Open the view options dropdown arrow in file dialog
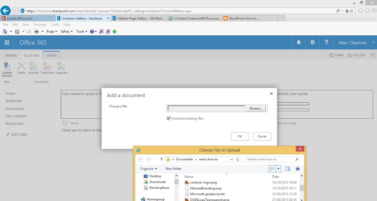The width and height of the screenshot is (377, 201). coord(278,169)
